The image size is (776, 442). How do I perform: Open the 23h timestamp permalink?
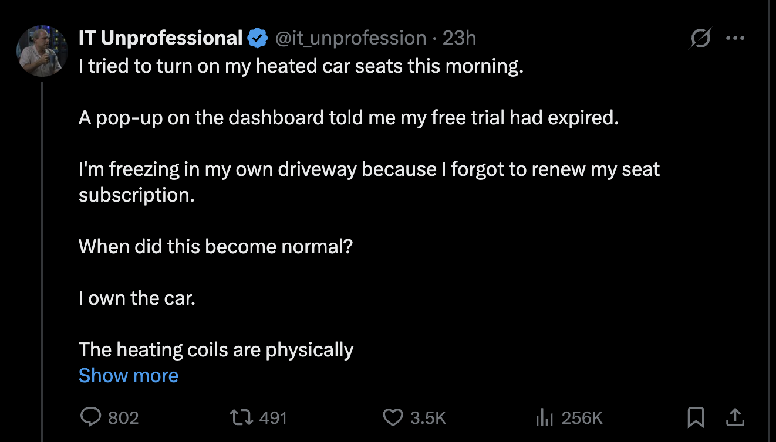coord(459,38)
